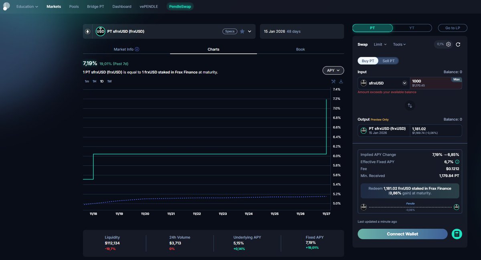Open the sfrxUSD input token dropdown
Viewport: 481px width, 260px height.
pyautogui.click(x=383, y=83)
